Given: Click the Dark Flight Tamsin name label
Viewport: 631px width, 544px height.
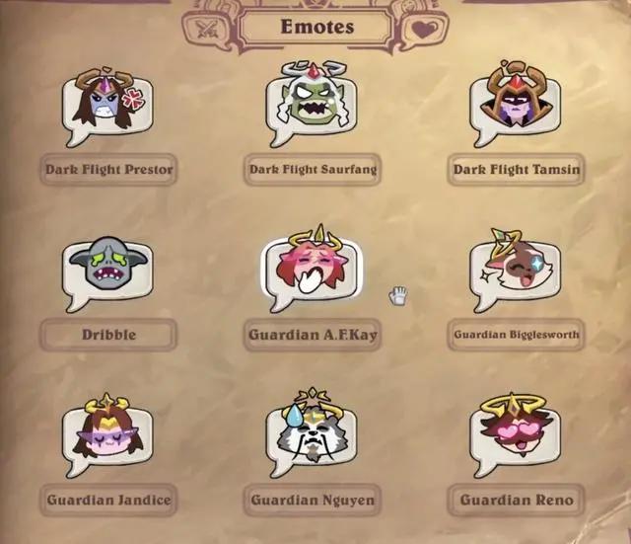Looking at the screenshot, I should pyautogui.click(x=516, y=169).
